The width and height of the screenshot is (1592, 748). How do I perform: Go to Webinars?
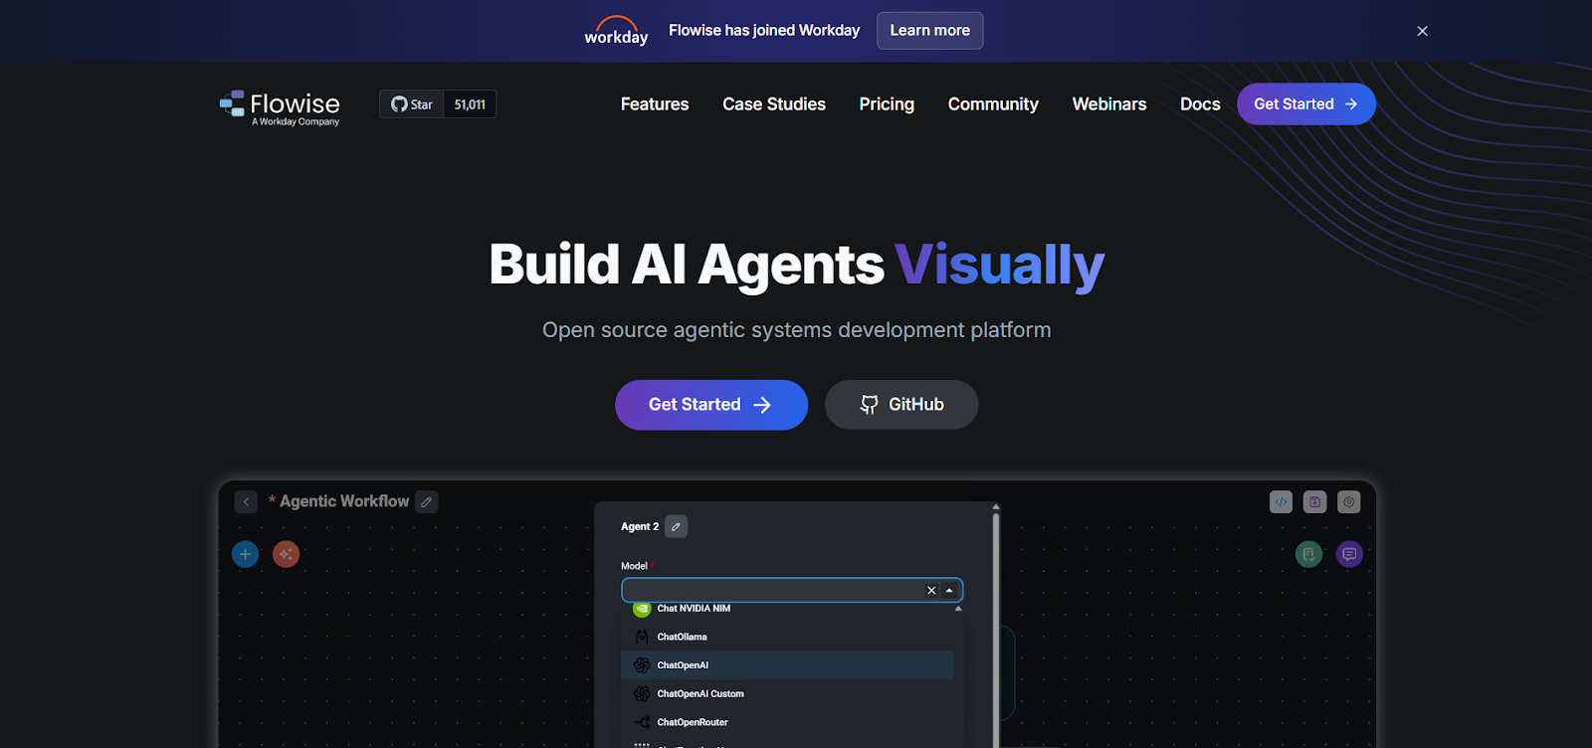pos(1109,104)
